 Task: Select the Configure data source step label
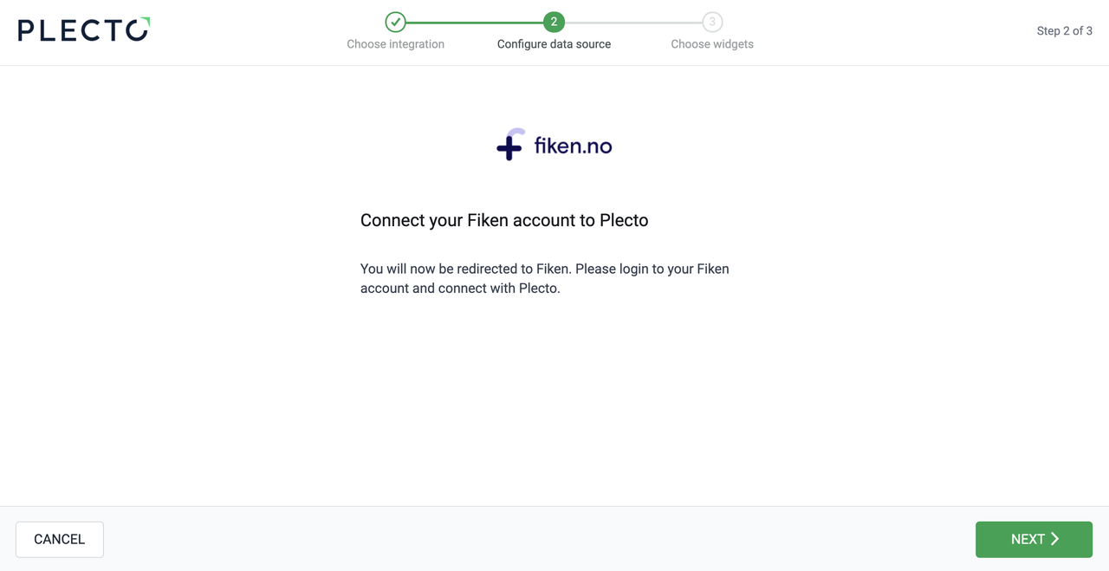[x=554, y=44]
